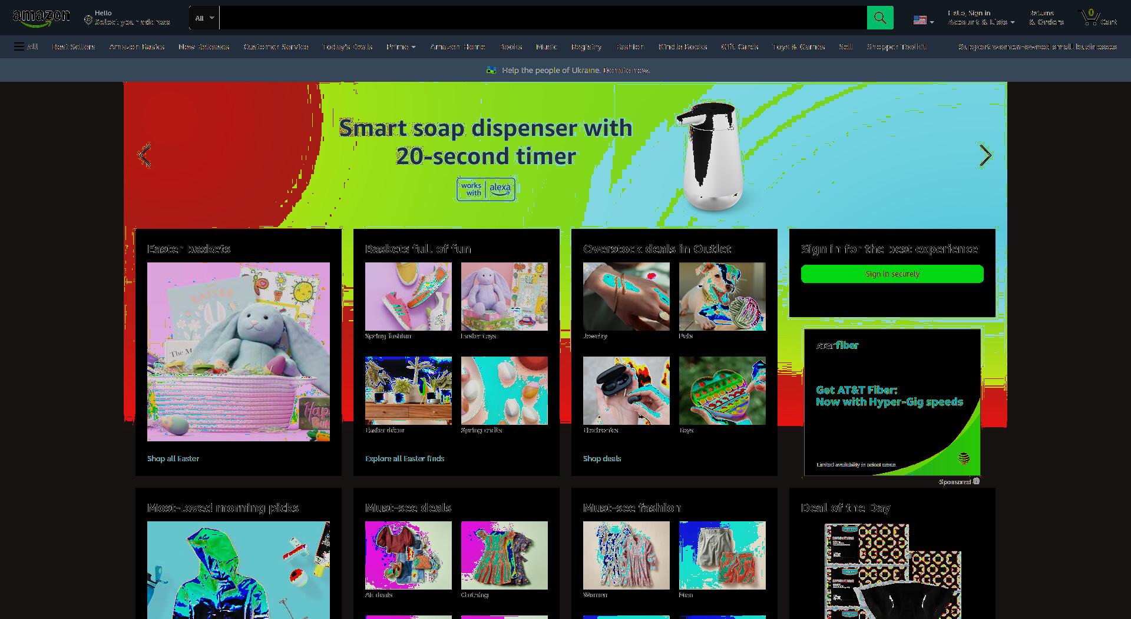Click Smart soap dispenser banner headline

point(486,142)
